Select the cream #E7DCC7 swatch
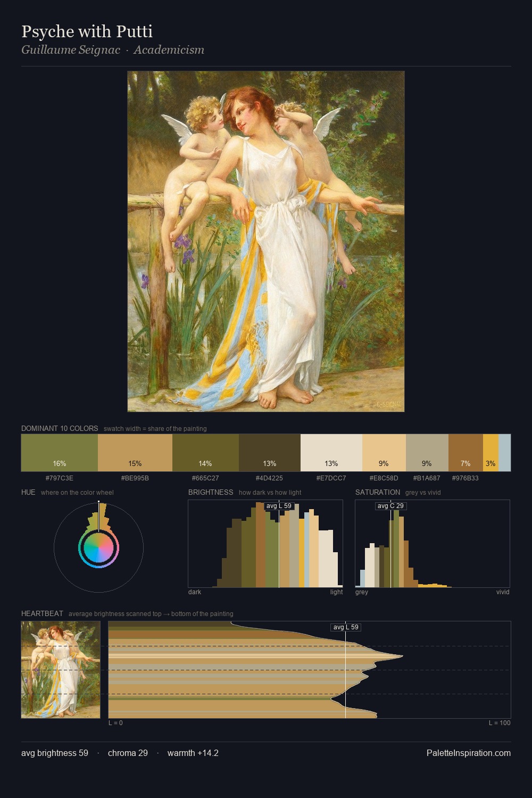Image resolution: width=532 pixels, height=798 pixels. 331,453
